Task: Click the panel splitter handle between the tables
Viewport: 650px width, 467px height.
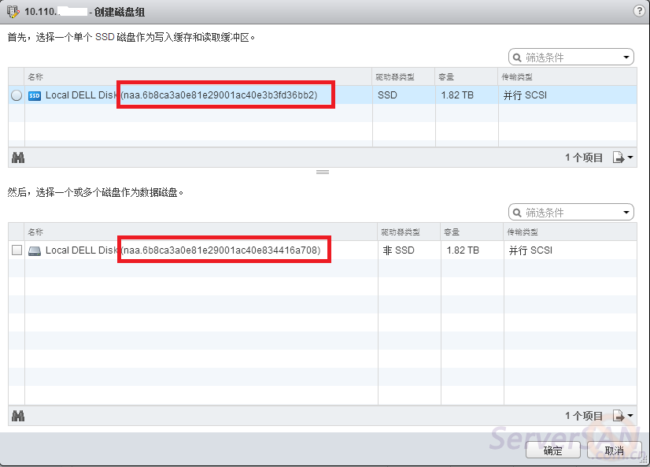Action: coord(323,171)
